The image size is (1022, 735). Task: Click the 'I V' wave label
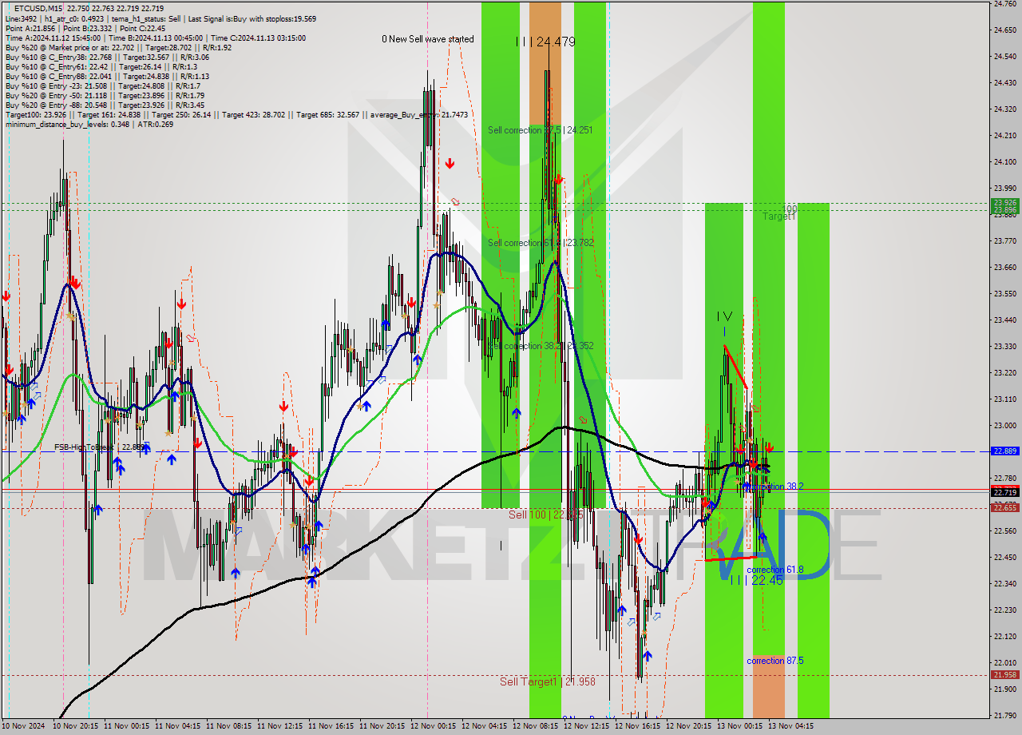click(x=724, y=316)
